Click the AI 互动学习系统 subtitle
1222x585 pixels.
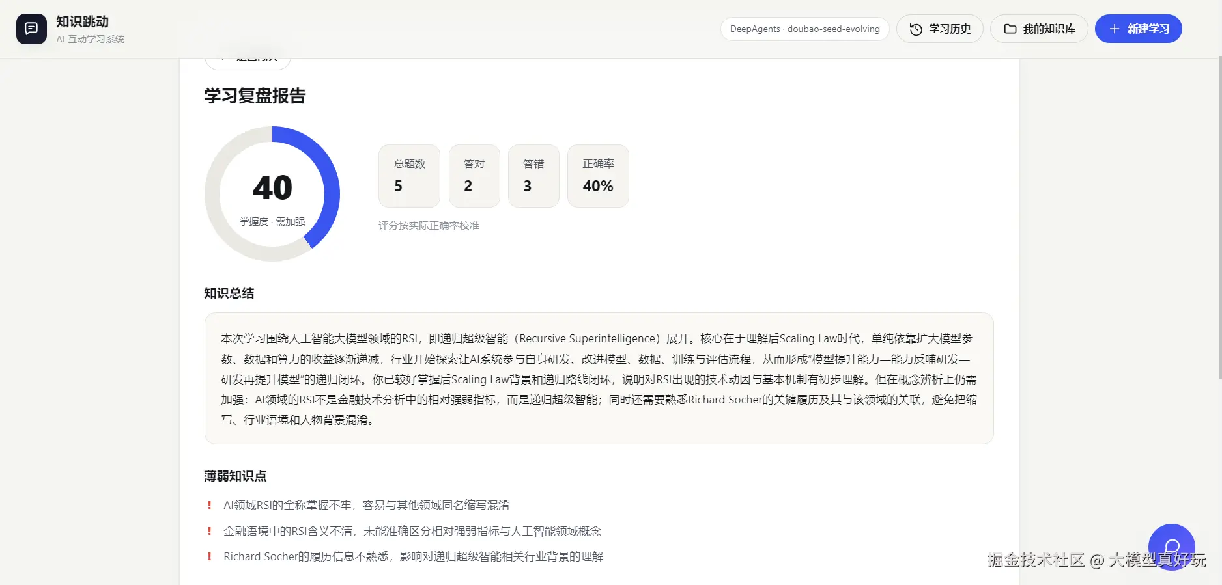pyautogui.click(x=90, y=39)
